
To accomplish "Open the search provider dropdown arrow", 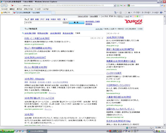I will pyautogui.click(x=165, y=5).
